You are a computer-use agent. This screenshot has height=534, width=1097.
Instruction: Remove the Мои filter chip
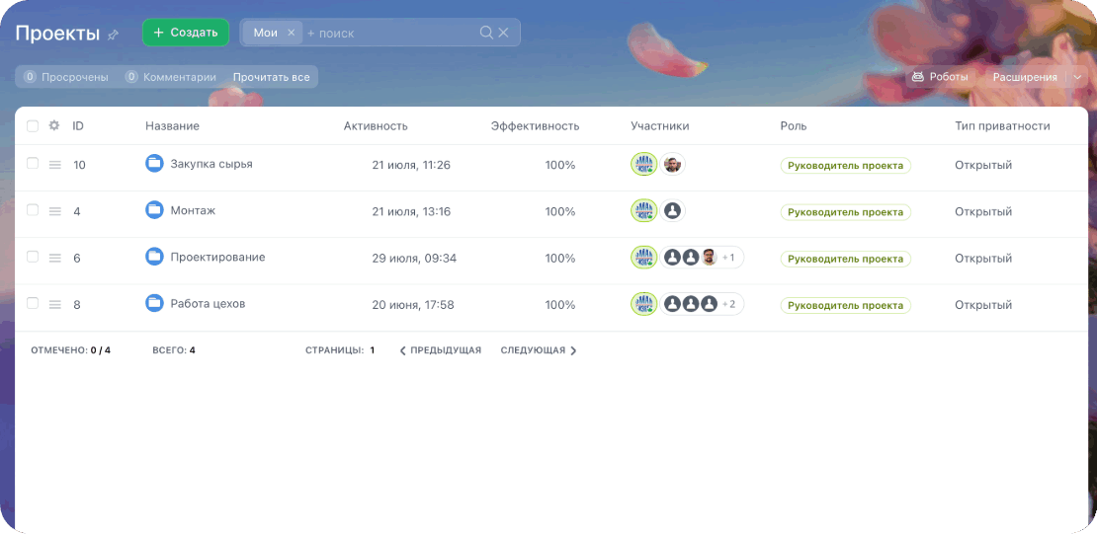(291, 33)
